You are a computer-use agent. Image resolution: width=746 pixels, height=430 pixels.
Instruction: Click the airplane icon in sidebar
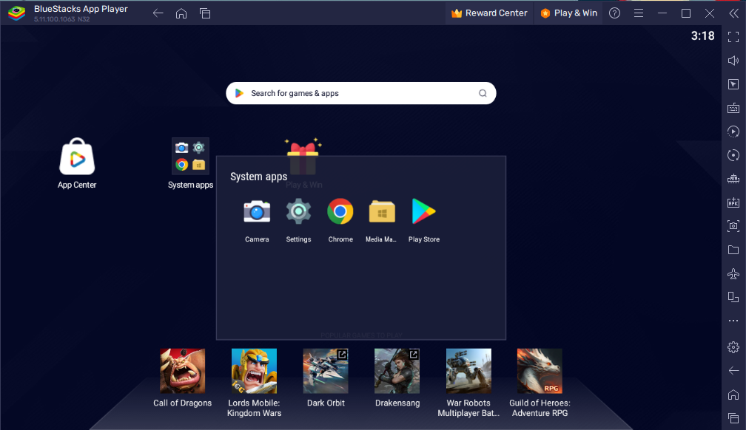pos(733,273)
